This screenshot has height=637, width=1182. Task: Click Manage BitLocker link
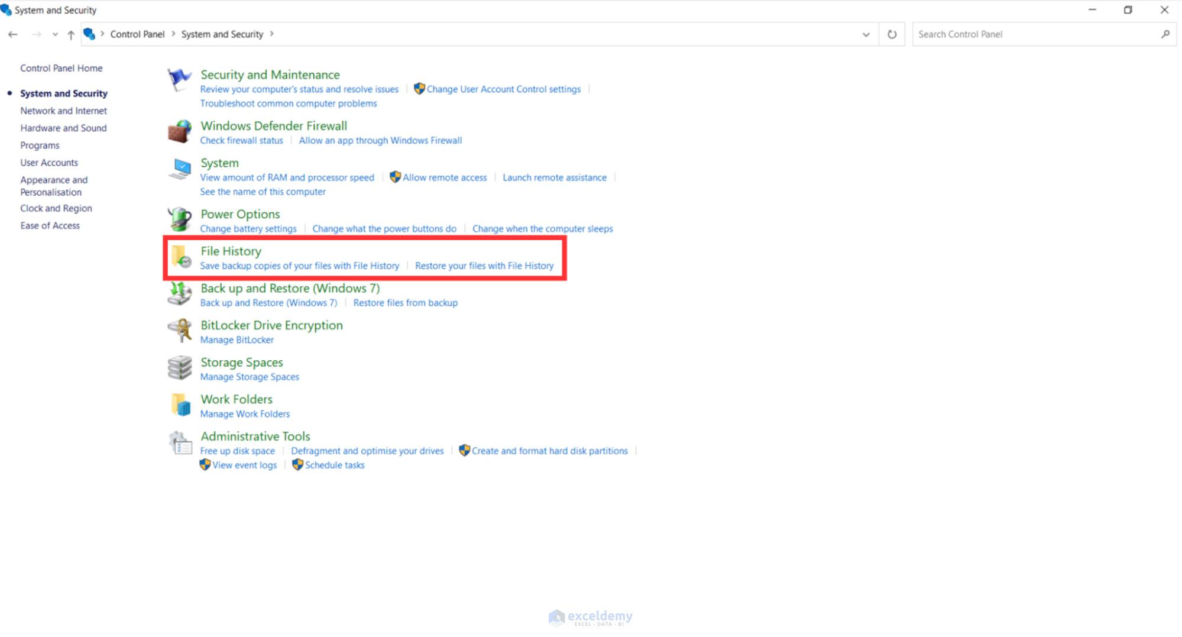pos(237,339)
